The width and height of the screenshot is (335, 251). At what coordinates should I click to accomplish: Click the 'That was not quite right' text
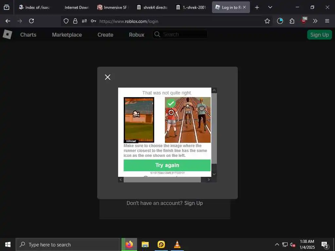pos(167,93)
